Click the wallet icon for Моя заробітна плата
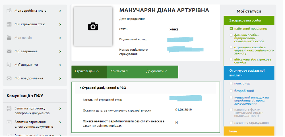The image size is (285, 137). (x=9, y=11)
